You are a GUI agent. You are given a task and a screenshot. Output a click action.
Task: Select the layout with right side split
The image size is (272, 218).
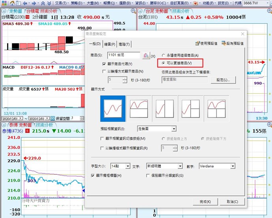pos(190,108)
